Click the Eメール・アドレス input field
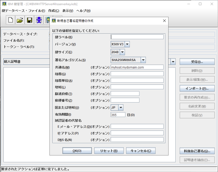This screenshot has height=172, width=218. click(137, 126)
